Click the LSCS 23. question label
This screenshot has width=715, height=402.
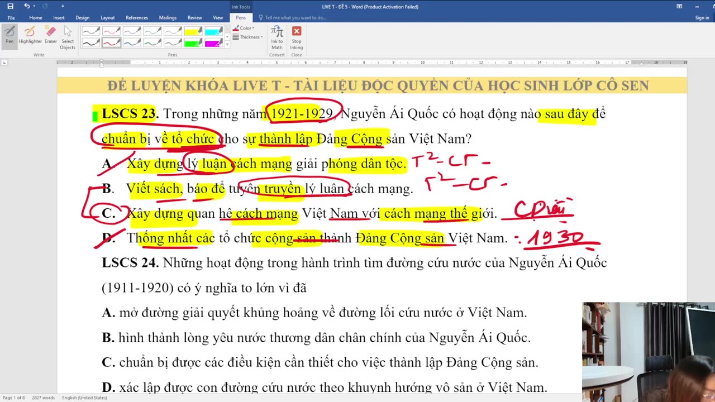pyautogui.click(x=130, y=114)
